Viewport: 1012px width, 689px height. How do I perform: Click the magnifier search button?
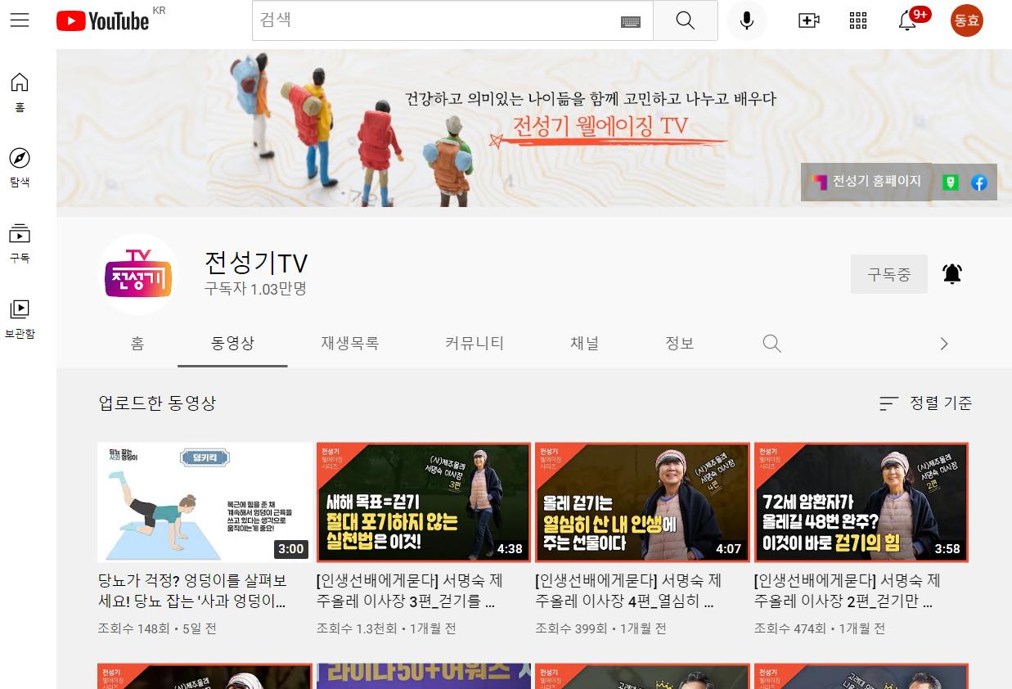click(x=686, y=20)
